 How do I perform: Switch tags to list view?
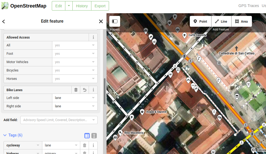87,136
